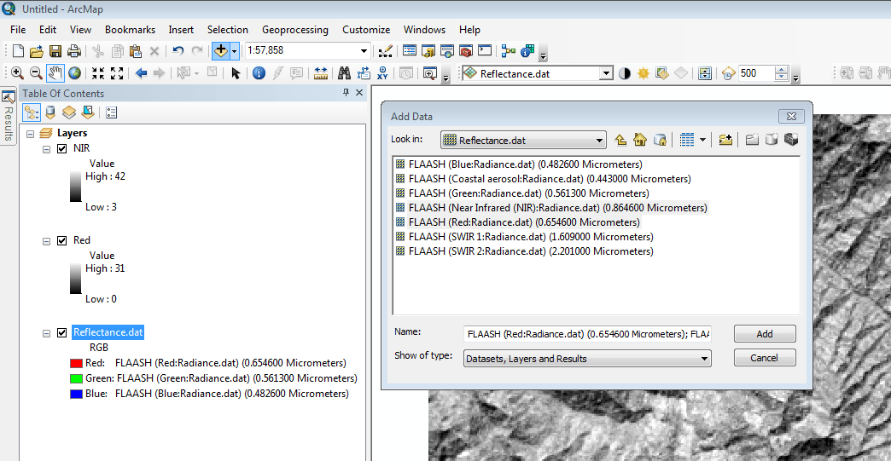The image size is (891, 461).
Task: Open the Customize menu
Action: pyautogui.click(x=366, y=30)
